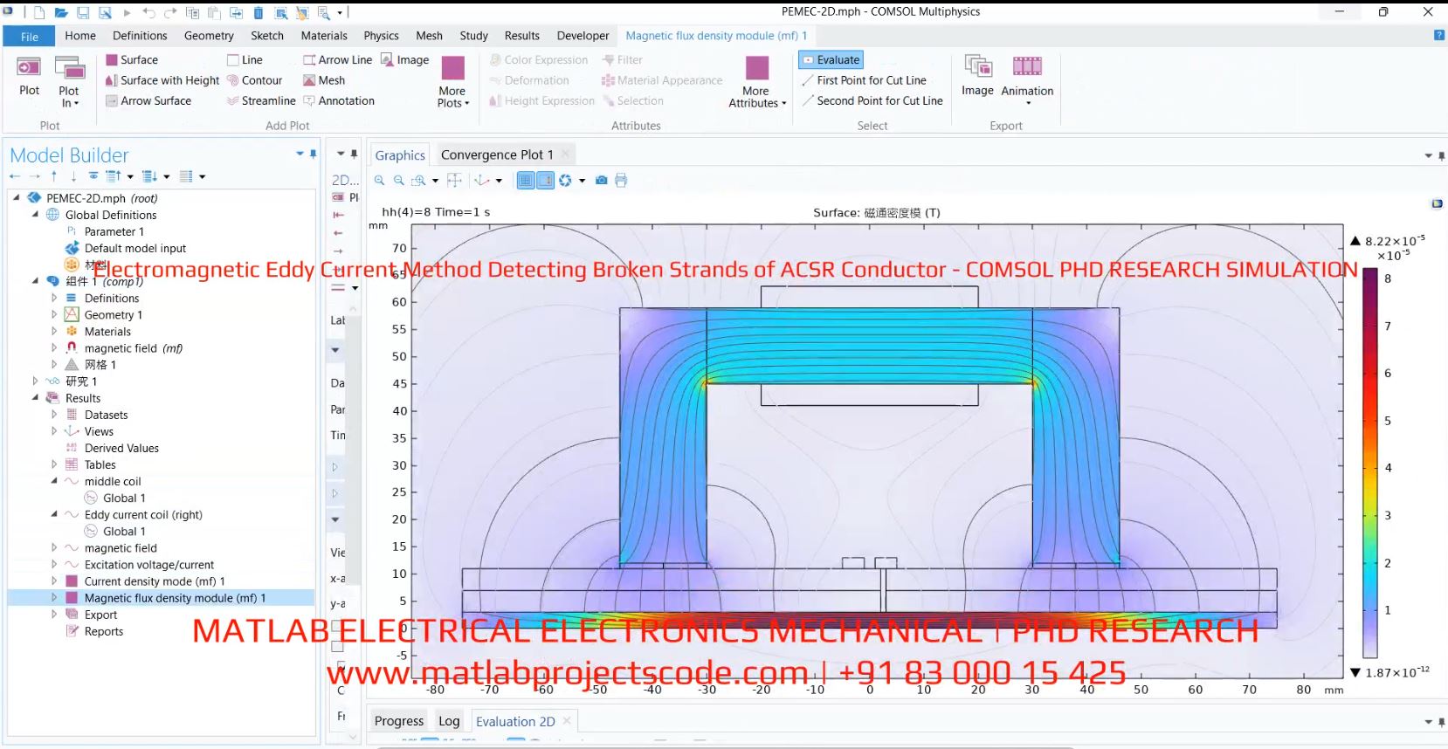Select the Reports tree node
1448x749 pixels.
point(104,631)
